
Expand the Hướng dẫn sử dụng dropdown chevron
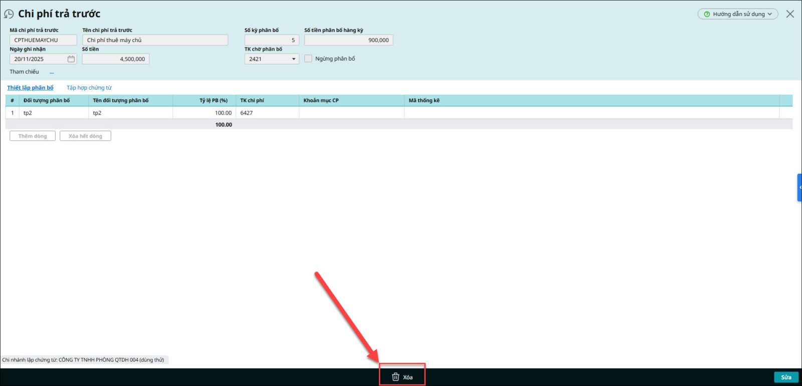(x=770, y=14)
